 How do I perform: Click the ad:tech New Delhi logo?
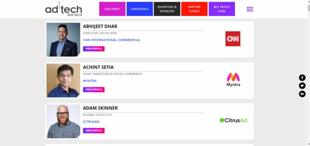pos(64,9)
